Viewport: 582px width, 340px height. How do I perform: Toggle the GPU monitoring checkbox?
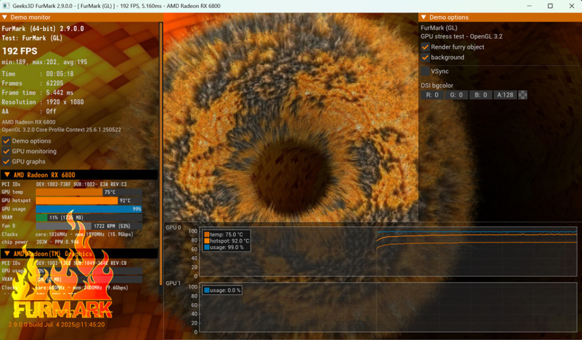6,151
